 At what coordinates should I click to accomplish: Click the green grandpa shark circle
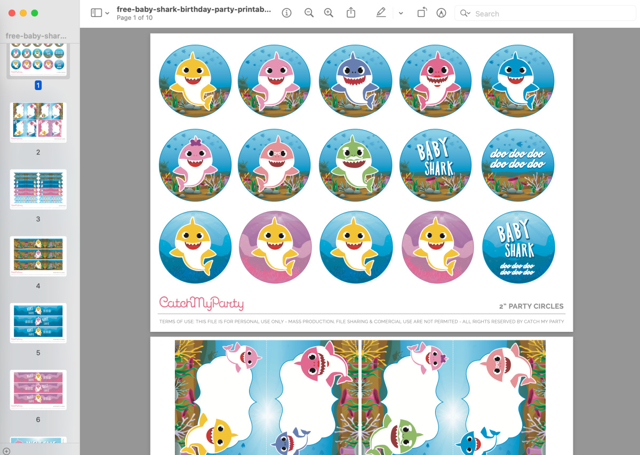355,165
